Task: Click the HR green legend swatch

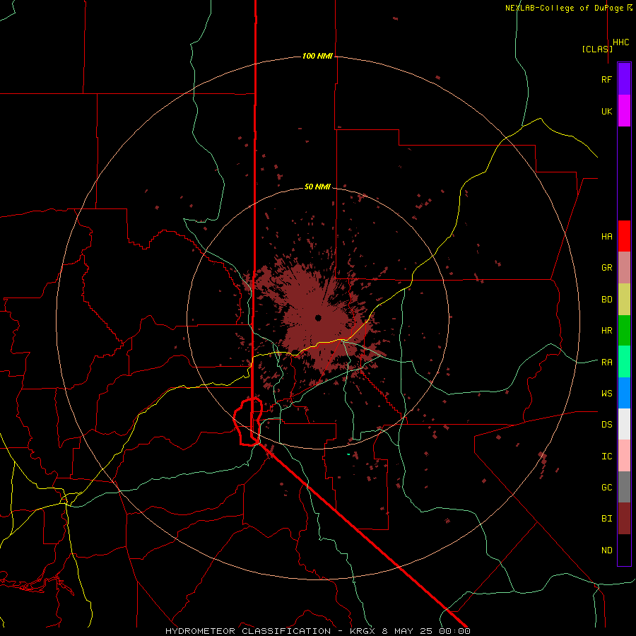Action: pos(624,331)
